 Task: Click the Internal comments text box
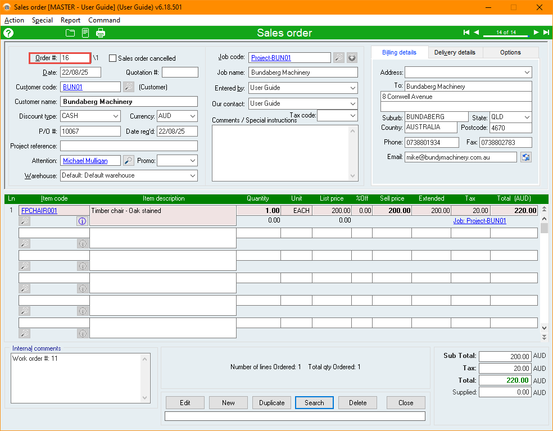(81, 378)
